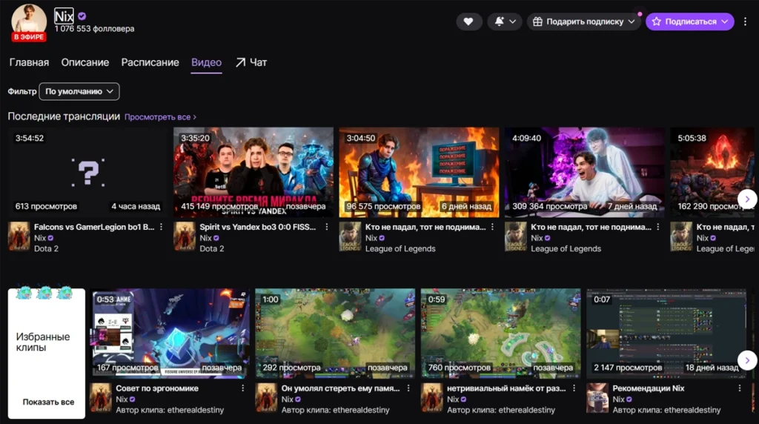Click Dota 2 game icon under Falcons video

click(19, 236)
